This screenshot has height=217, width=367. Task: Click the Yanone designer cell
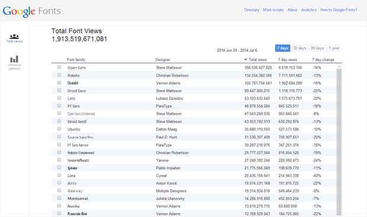click(162, 160)
